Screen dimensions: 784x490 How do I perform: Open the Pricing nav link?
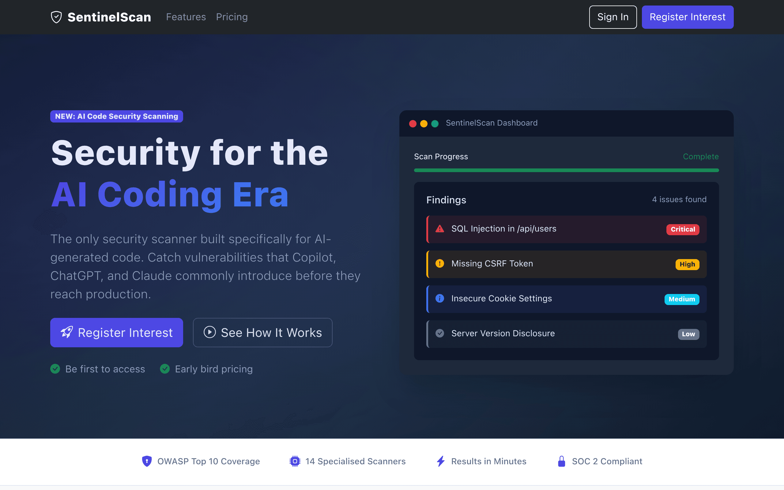click(232, 17)
